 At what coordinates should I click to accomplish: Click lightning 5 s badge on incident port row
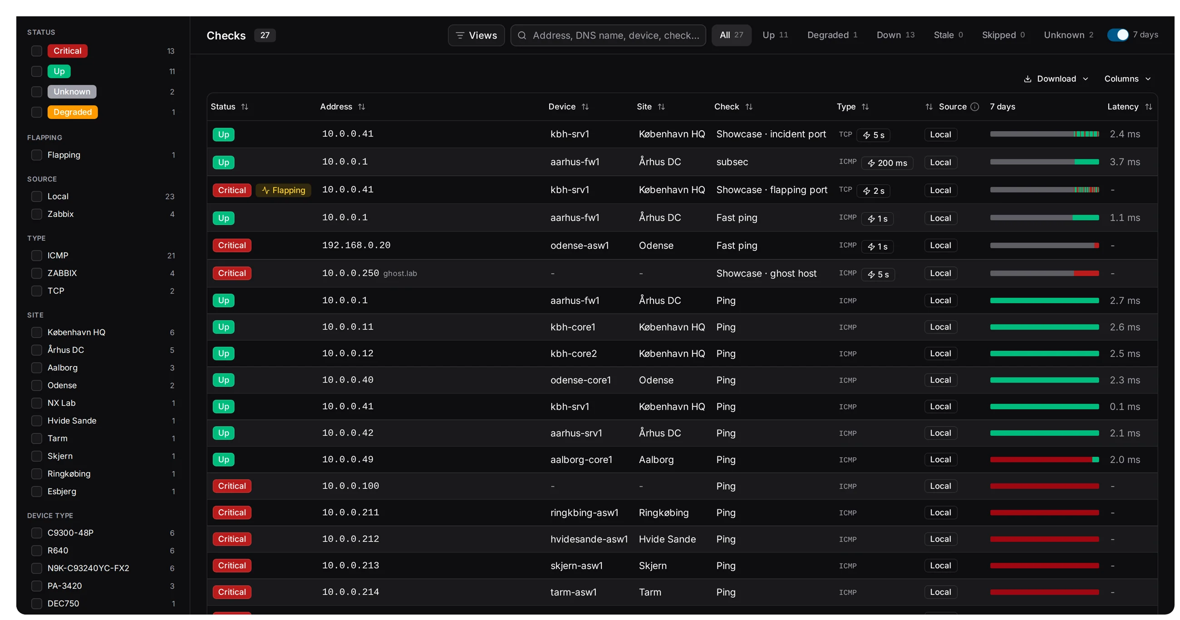tap(873, 135)
